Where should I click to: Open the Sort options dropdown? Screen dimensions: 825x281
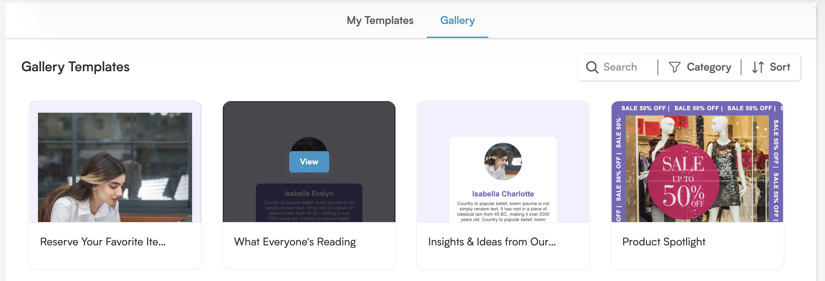(x=771, y=67)
